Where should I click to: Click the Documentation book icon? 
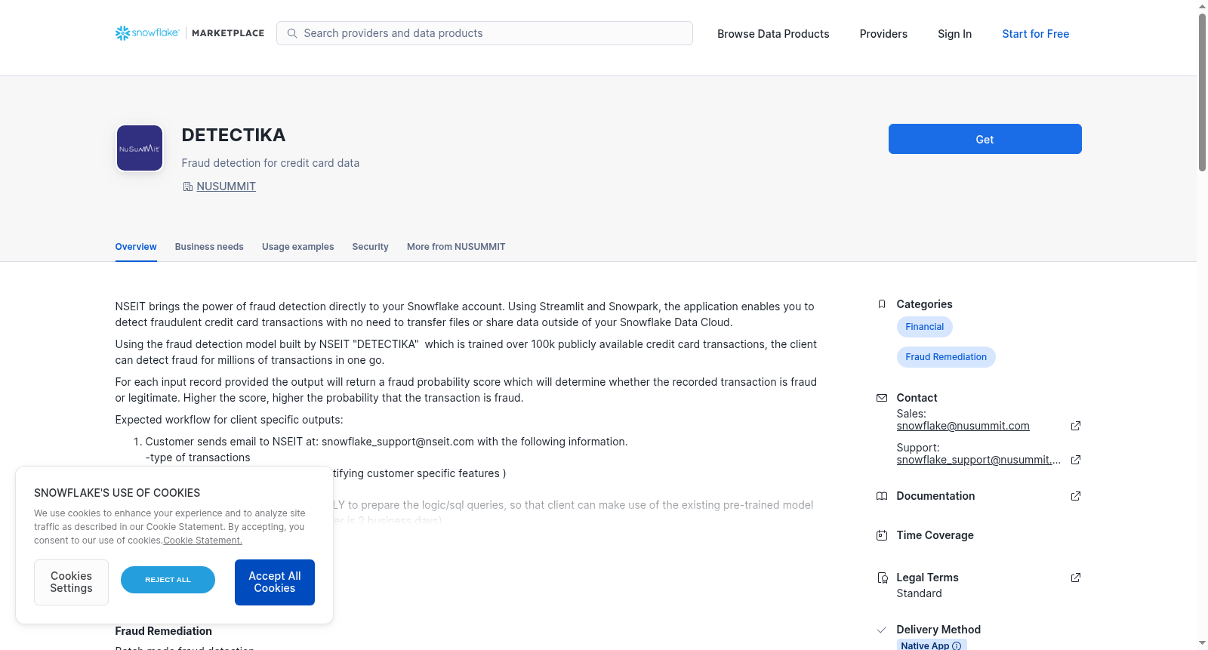882,496
